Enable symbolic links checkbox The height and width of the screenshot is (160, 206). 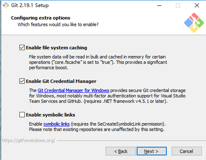point(22,115)
